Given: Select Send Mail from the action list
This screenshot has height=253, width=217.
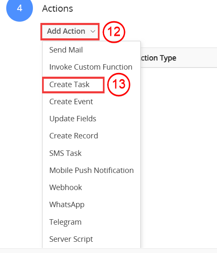Looking at the screenshot, I should point(91,50).
